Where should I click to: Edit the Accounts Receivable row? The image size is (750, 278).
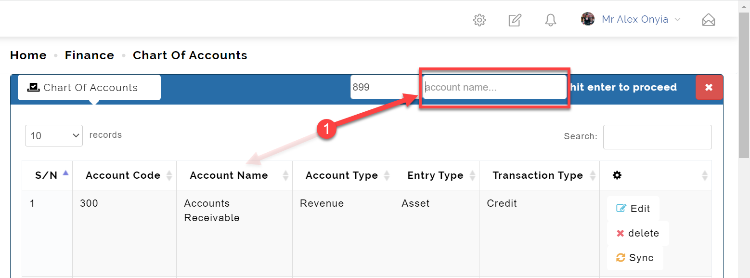point(634,208)
